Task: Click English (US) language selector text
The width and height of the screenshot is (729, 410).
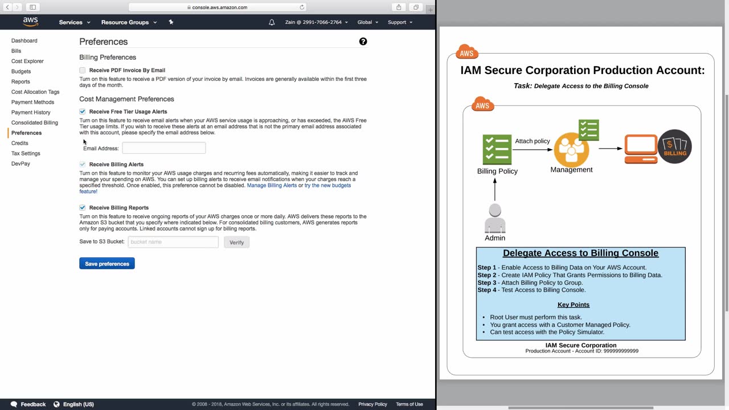Action: coord(79,404)
